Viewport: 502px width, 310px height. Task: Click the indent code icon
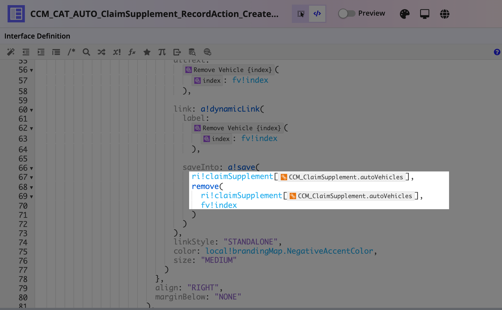[41, 52]
